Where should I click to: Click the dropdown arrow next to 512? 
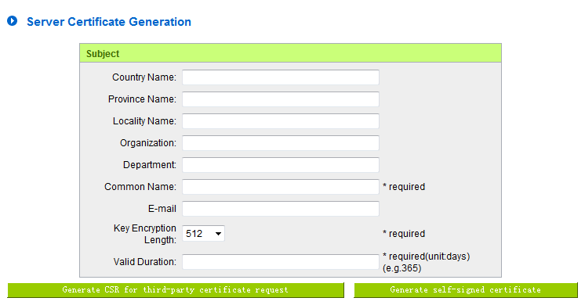(x=218, y=234)
